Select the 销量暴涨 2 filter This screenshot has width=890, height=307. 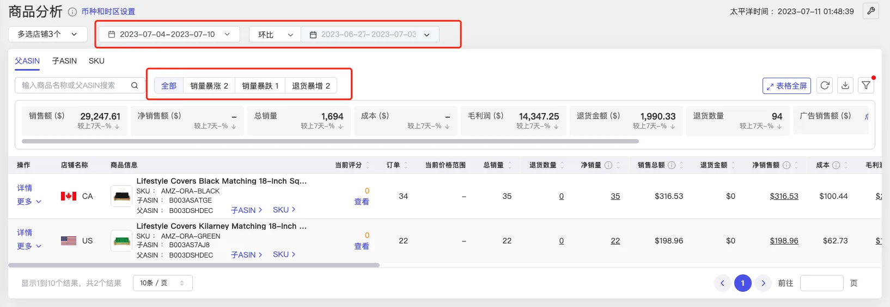209,86
